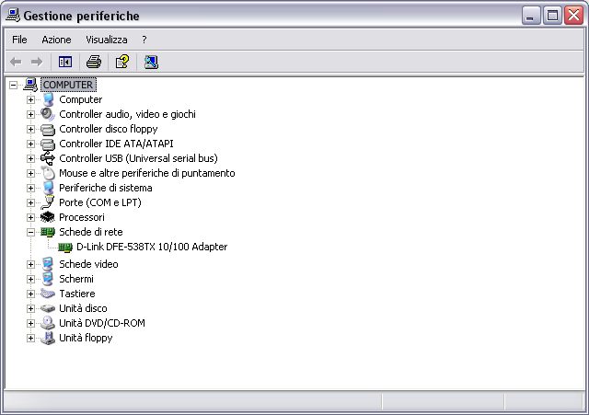Collapse the COMPUTER root node
589x415 pixels.
pos(13,85)
